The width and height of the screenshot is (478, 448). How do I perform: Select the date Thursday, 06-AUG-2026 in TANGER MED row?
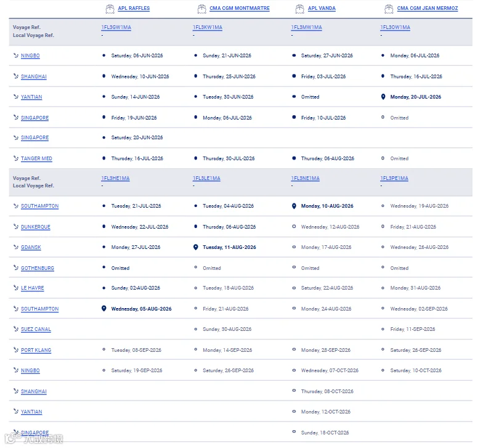328,158
